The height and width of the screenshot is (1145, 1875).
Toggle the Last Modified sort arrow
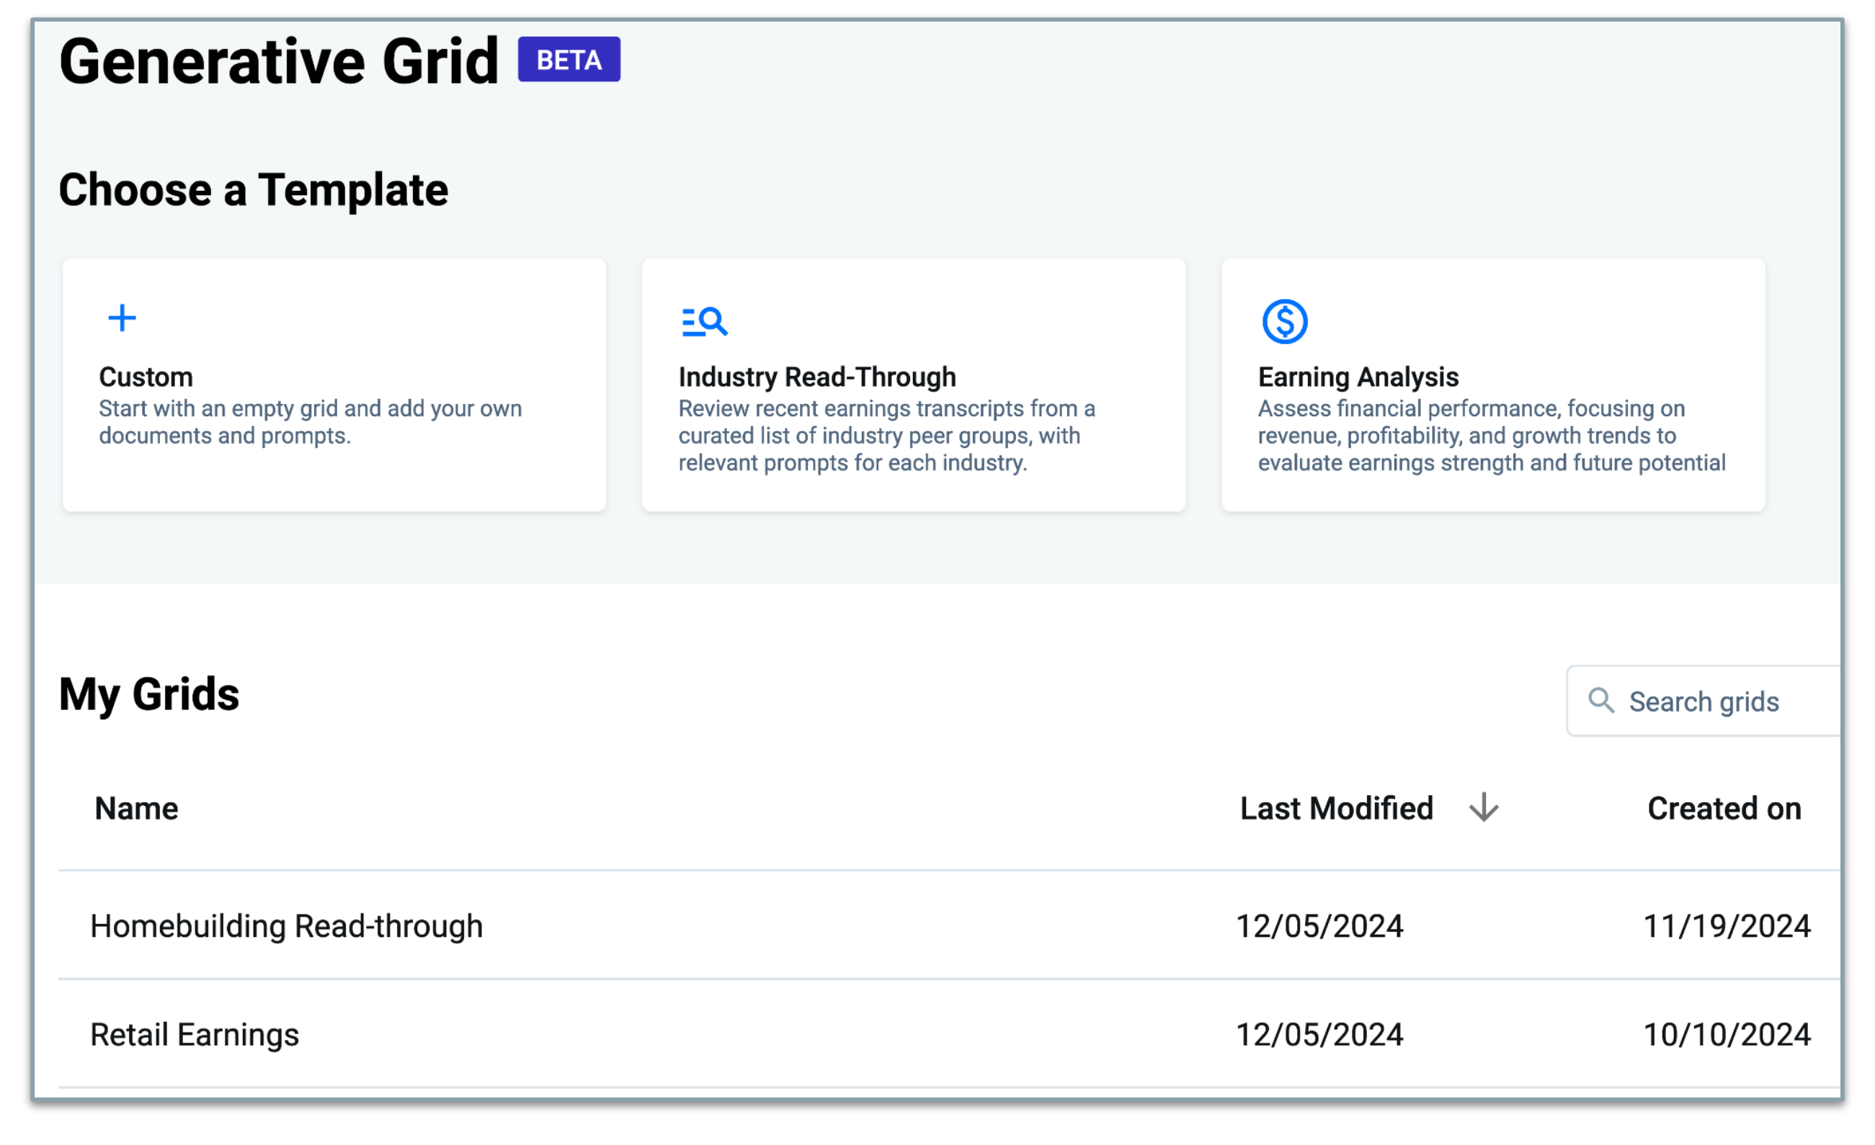[1483, 807]
